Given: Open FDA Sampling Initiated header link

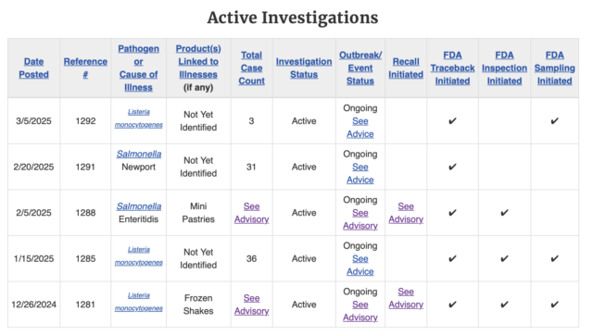Looking at the screenshot, I should click(554, 68).
